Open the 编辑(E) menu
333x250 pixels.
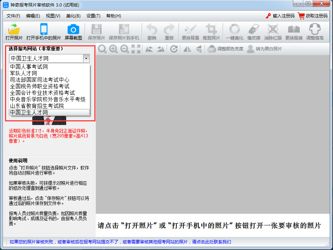pyautogui.click(x=33, y=16)
